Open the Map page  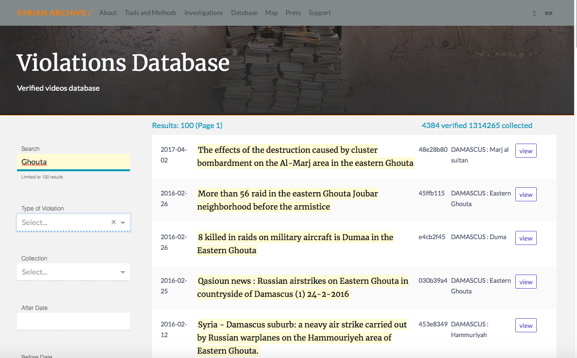click(271, 13)
